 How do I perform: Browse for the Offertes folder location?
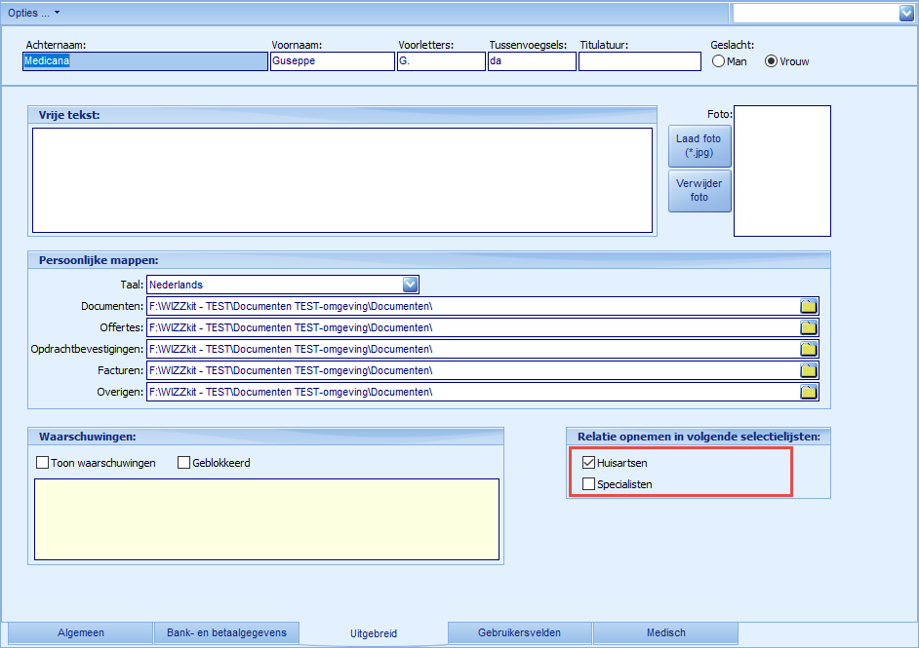pyautogui.click(x=808, y=326)
